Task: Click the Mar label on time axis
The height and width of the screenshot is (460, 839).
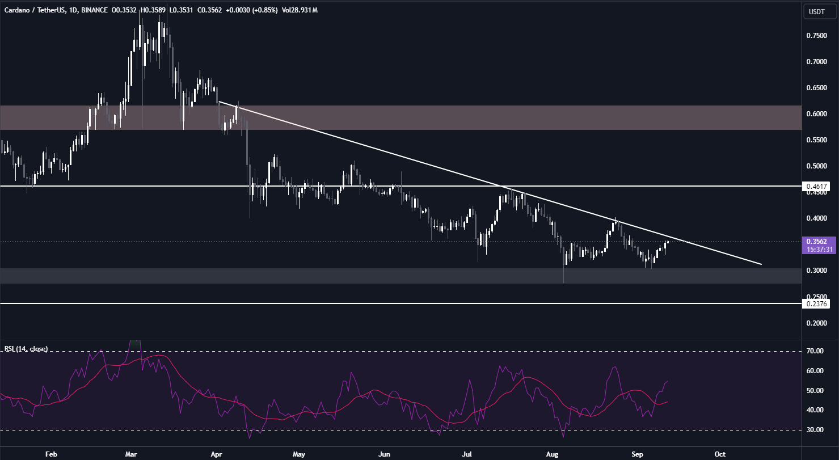Action: click(x=131, y=454)
